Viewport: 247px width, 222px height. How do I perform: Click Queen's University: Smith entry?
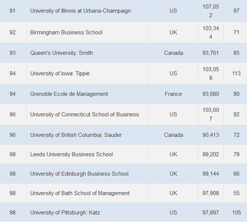pos(61,53)
